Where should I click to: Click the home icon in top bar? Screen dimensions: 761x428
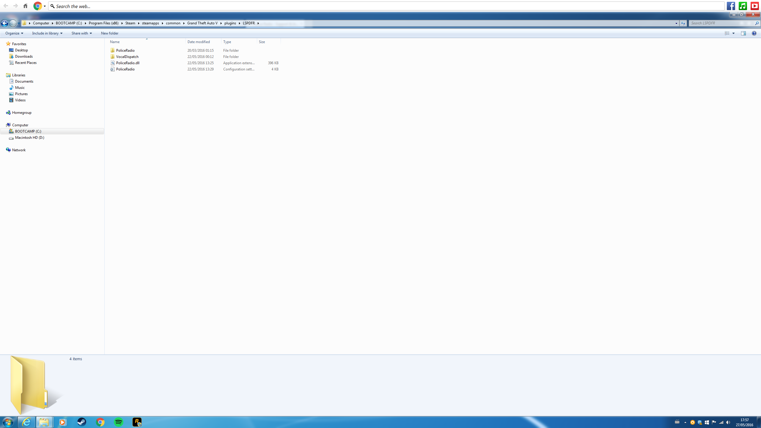[x=25, y=6]
